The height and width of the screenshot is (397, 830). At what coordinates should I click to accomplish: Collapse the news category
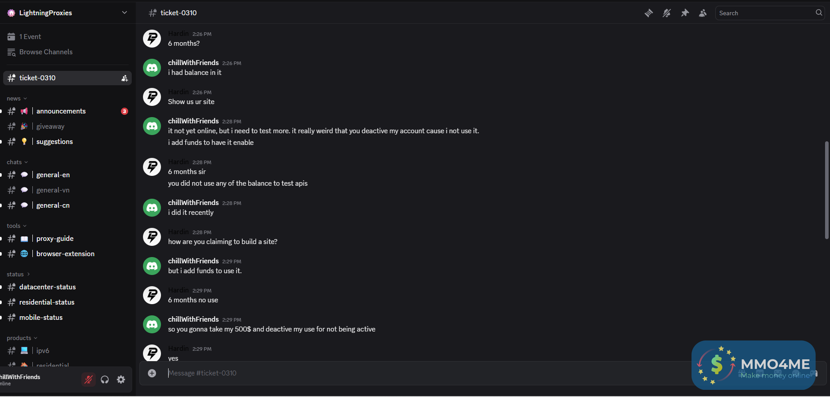point(17,99)
